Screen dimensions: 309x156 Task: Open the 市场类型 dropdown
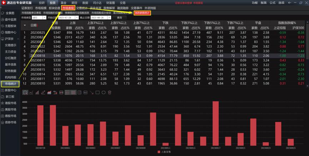pyautogui.click(x=44, y=17)
